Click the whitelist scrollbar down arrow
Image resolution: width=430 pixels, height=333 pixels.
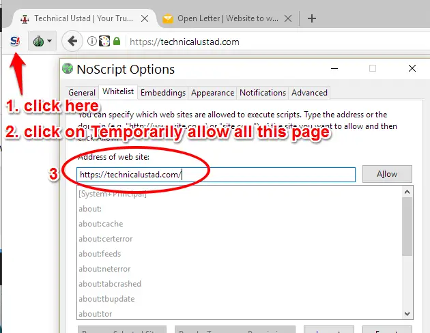(407, 313)
